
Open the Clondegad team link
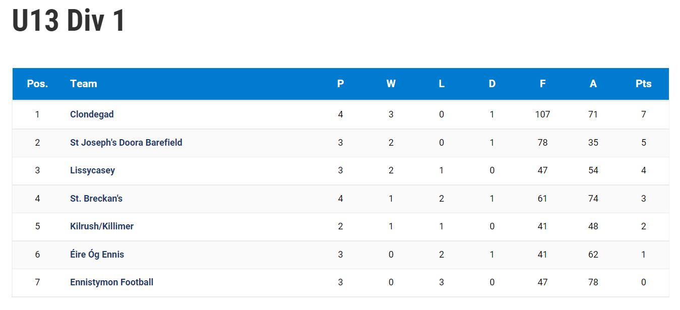point(92,114)
